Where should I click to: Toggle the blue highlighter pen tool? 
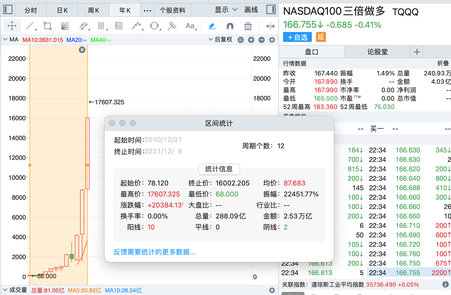tap(212, 26)
